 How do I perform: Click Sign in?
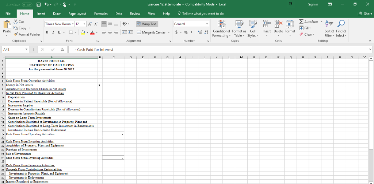[313, 4]
